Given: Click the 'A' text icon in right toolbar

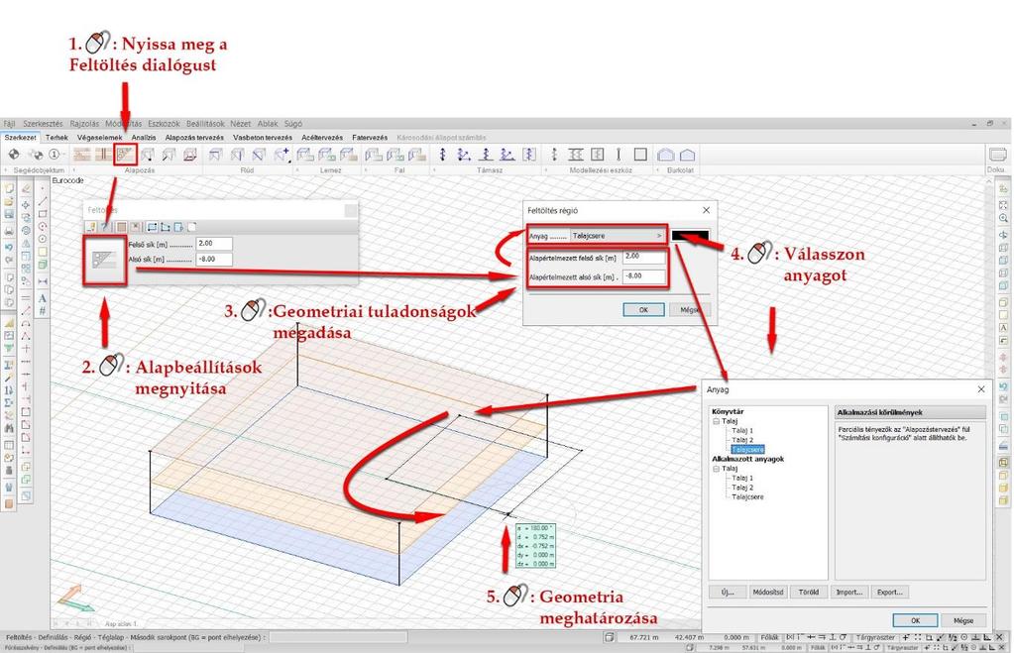Looking at the screenshot, I should 1004,328.
